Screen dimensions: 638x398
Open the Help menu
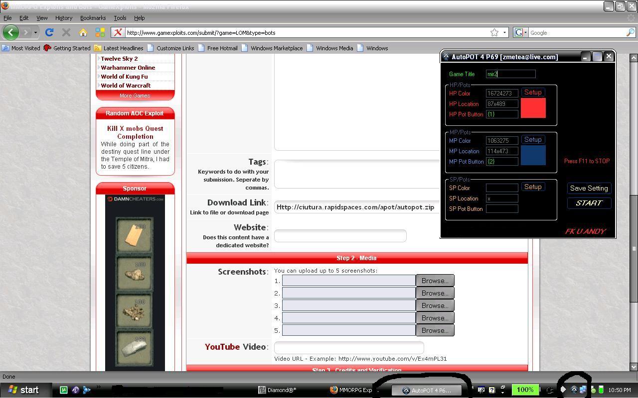(x=139, y=18)
